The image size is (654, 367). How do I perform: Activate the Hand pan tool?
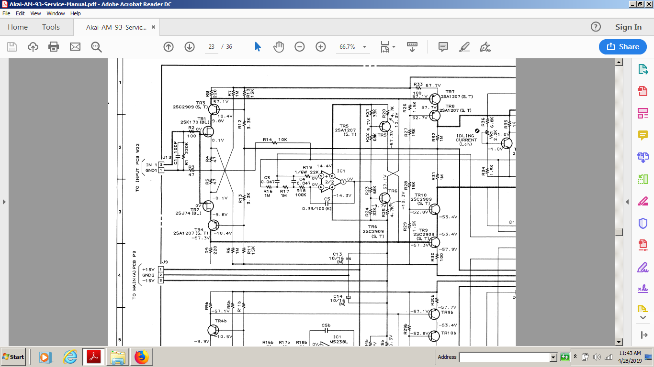click(x=279, y=47)
